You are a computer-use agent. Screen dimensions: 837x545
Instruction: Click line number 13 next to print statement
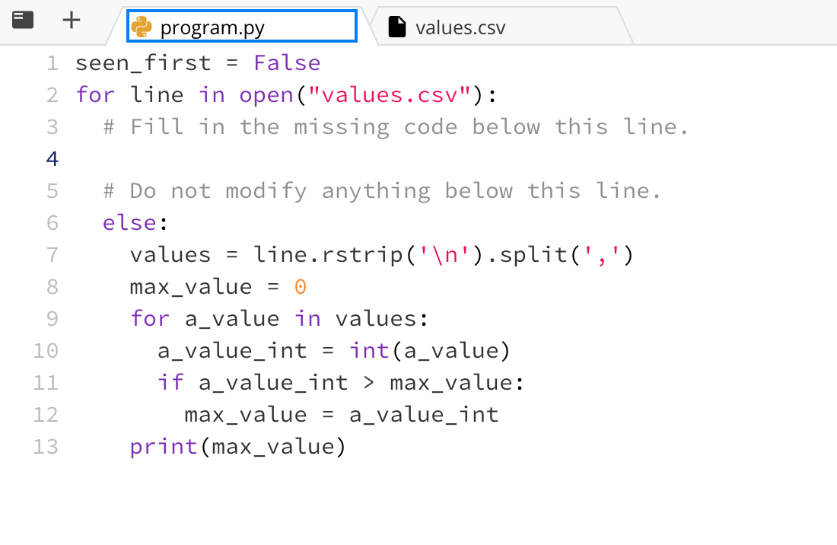46,446
